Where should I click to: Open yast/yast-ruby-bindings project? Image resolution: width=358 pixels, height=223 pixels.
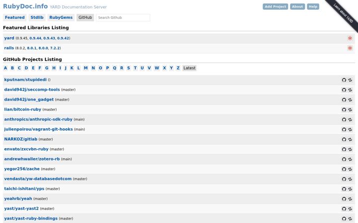31,218
